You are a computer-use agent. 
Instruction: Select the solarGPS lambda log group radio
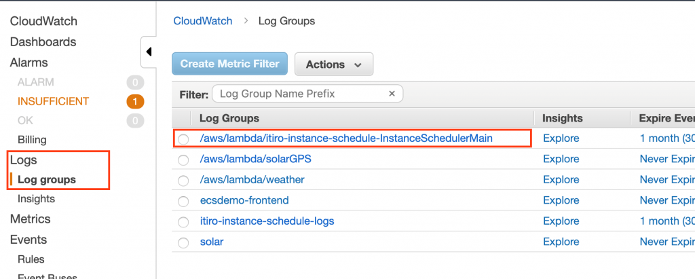click(x=183, y=160)
